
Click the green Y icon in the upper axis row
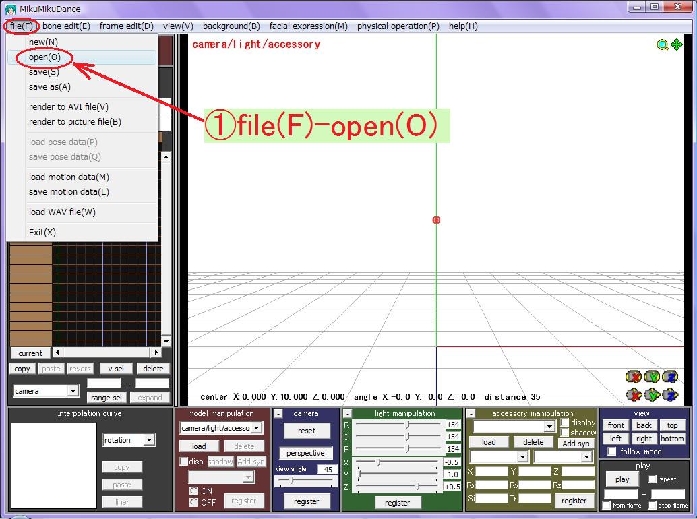tap(652, 377)
